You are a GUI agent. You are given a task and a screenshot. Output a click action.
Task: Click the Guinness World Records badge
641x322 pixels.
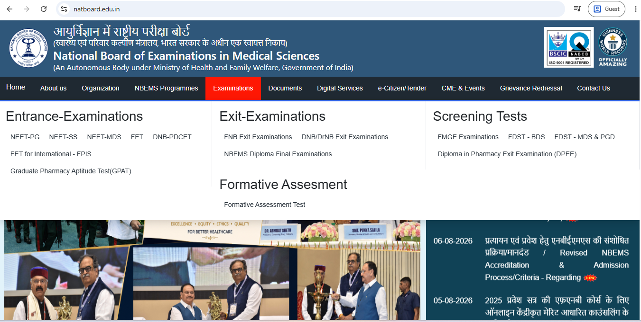(x=613, y=47)
